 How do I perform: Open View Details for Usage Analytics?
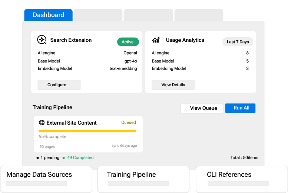tap(173, 85)
